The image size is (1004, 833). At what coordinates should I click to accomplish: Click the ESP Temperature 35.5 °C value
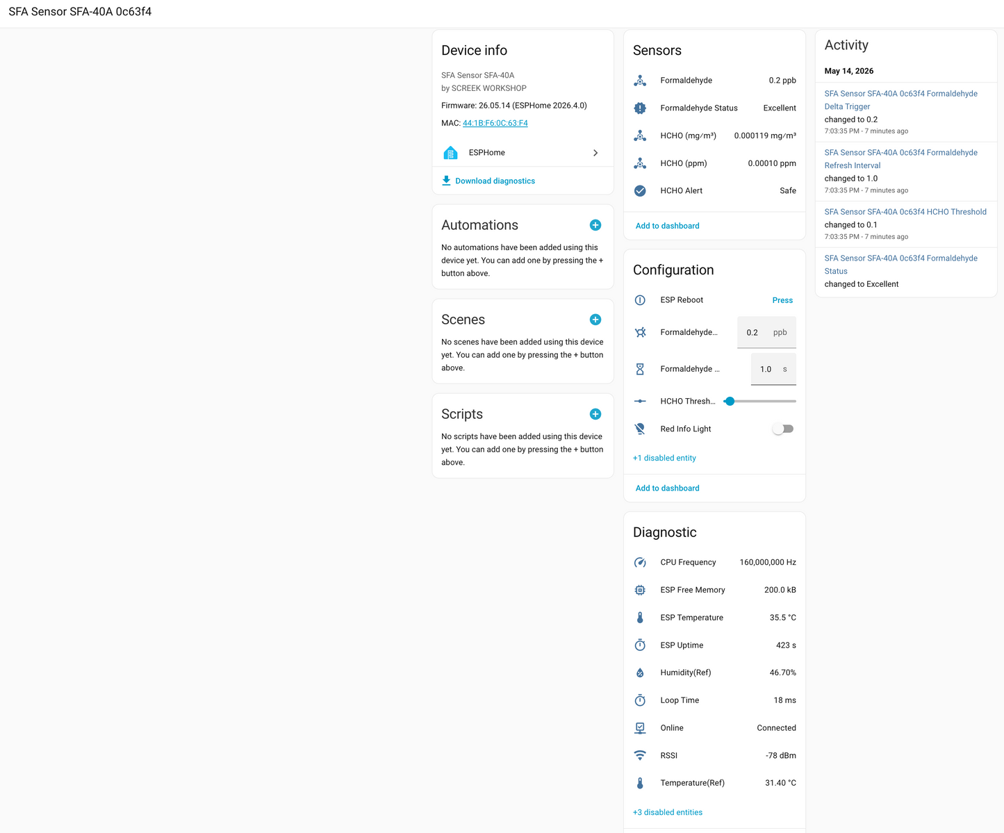coord(783,618)
